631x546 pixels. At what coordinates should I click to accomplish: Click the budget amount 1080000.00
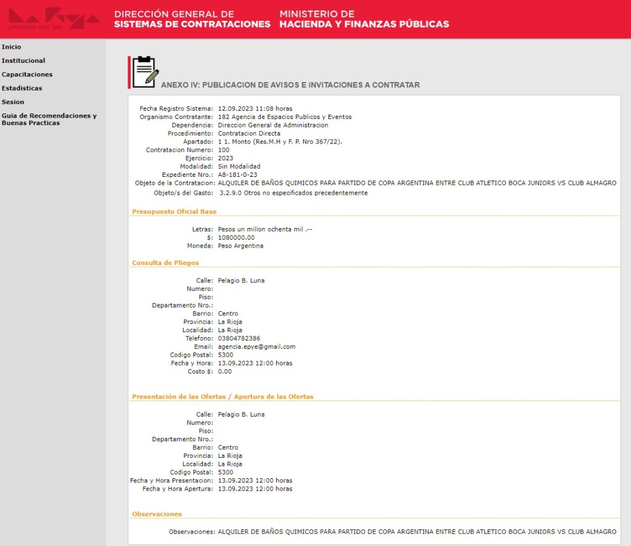coord(236,237)
